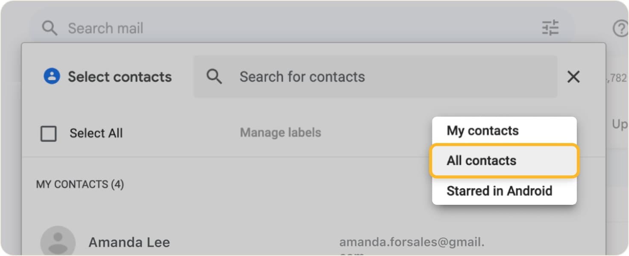Click the magnifier inside Search for contacts

coord(214,76)
